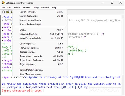Choose File Query Replace...
The width and height of the screenshot is (125, 96).
[40, 48]
